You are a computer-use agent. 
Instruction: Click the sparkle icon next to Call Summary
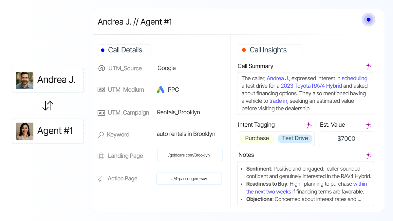coord(368,66)
